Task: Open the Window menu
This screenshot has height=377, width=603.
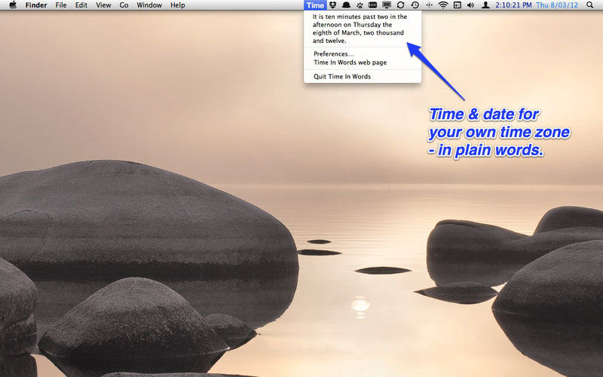Action: [148, 5]
